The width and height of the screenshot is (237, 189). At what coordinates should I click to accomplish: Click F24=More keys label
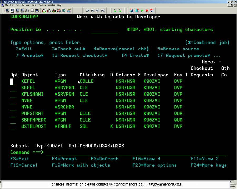(x=209, y=165)
